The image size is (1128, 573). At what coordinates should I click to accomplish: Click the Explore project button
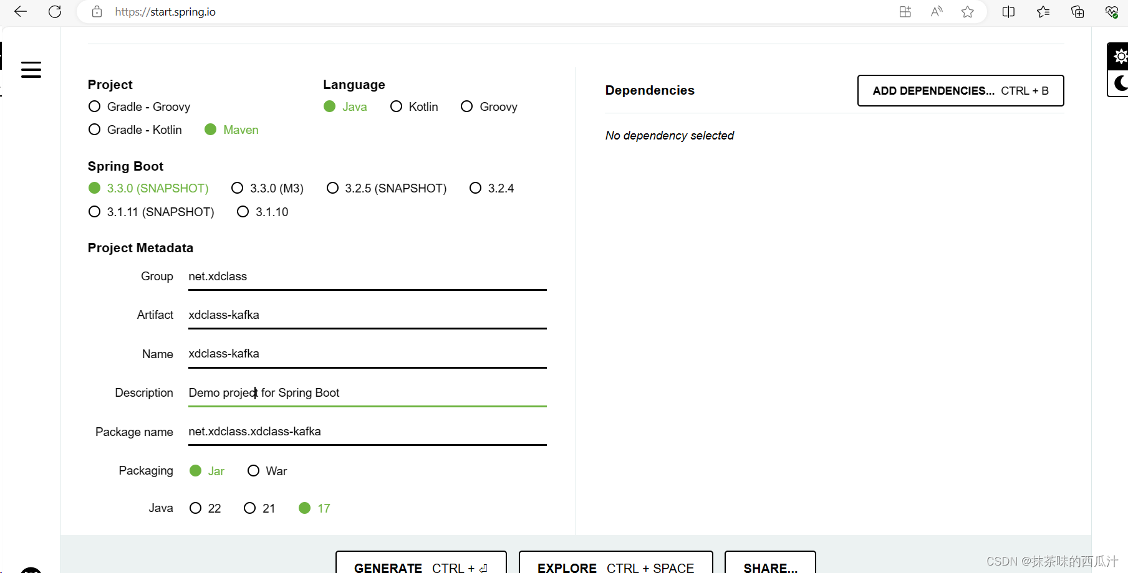click(615, 562)
